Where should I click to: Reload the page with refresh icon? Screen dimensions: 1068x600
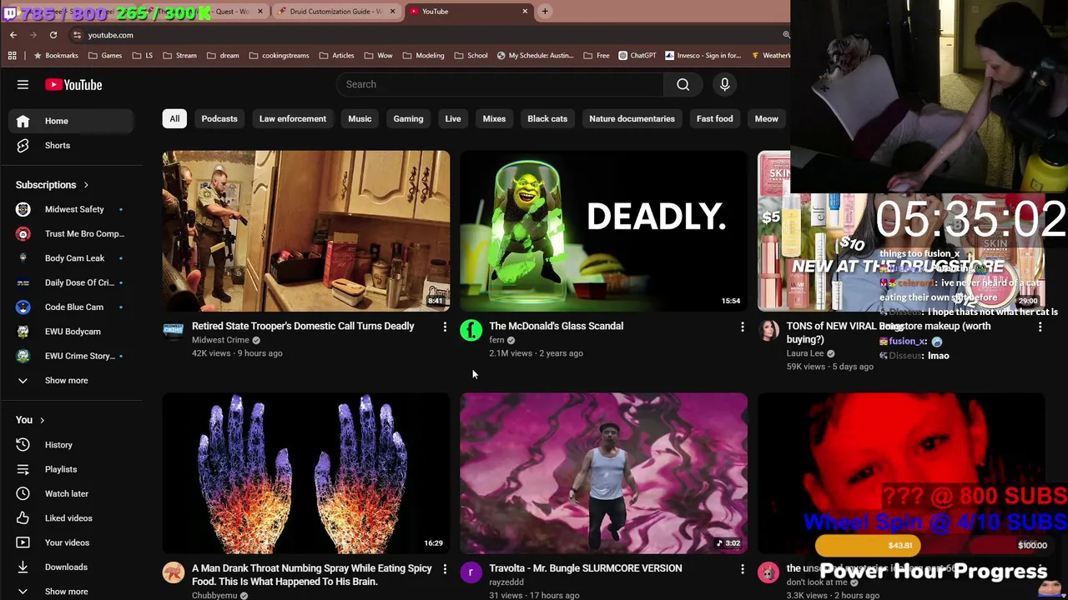click(x=53, y=35)
